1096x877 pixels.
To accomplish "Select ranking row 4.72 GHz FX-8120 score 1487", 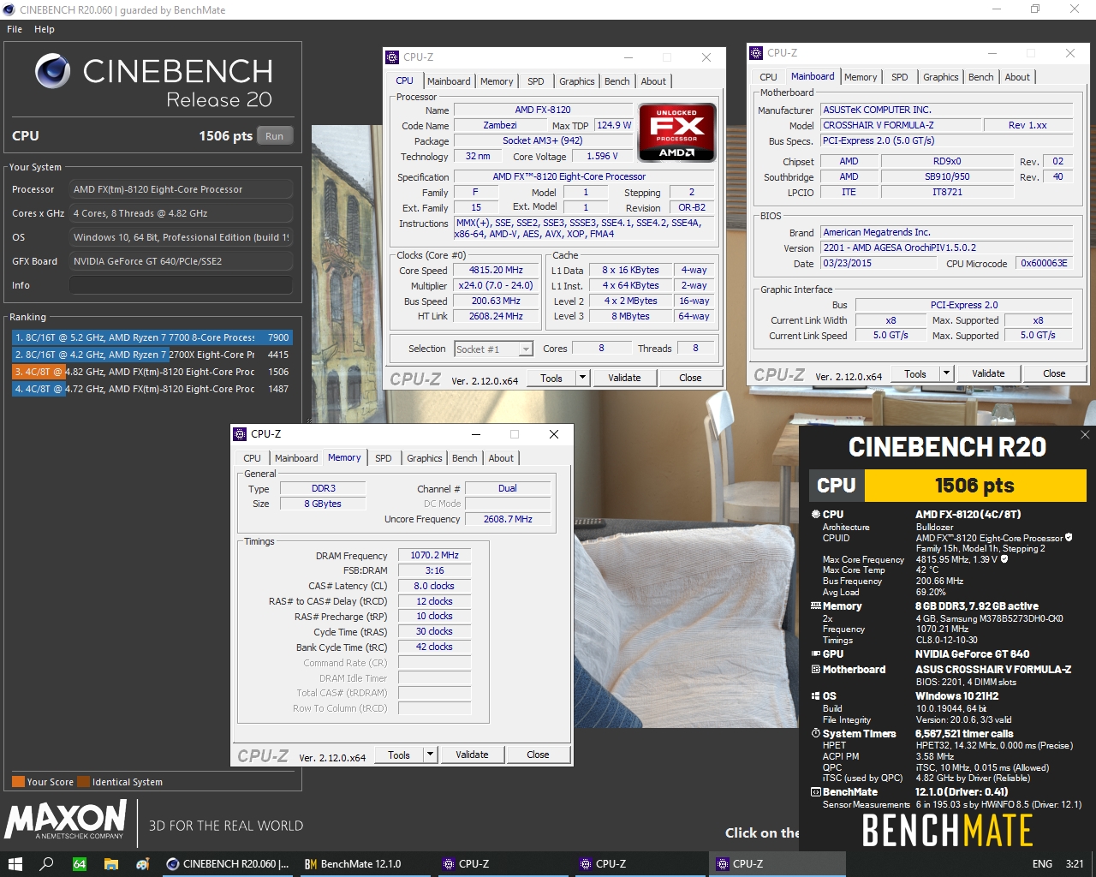I will [152, 389].
